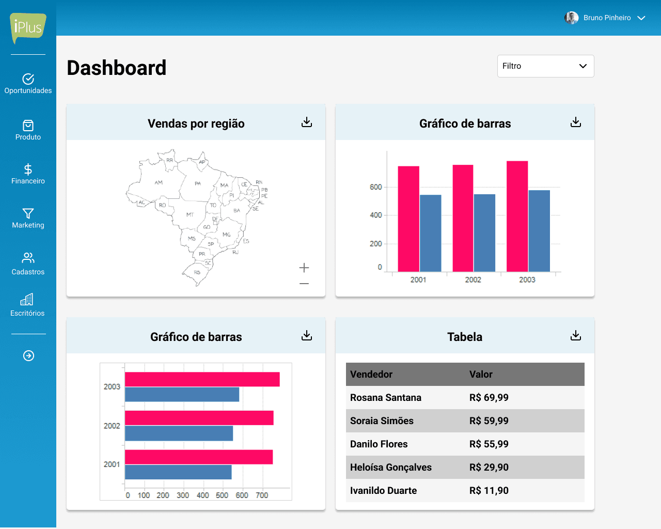This screenshot has height=529, width=661.
Task: Select the MT state on the map
Action: pos(190,214)
